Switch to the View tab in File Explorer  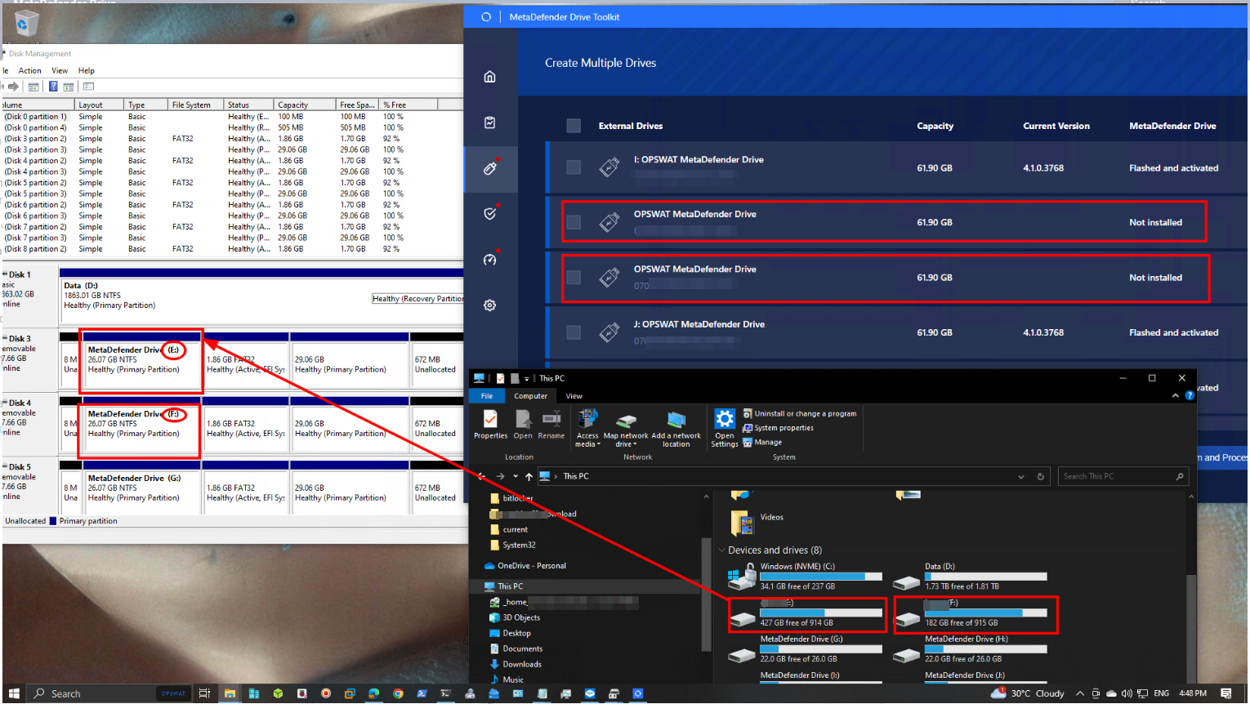tap(574, 396)
